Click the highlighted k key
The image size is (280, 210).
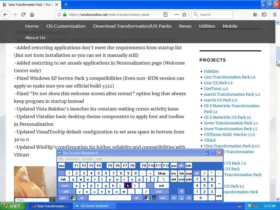(x=128, y=186)
